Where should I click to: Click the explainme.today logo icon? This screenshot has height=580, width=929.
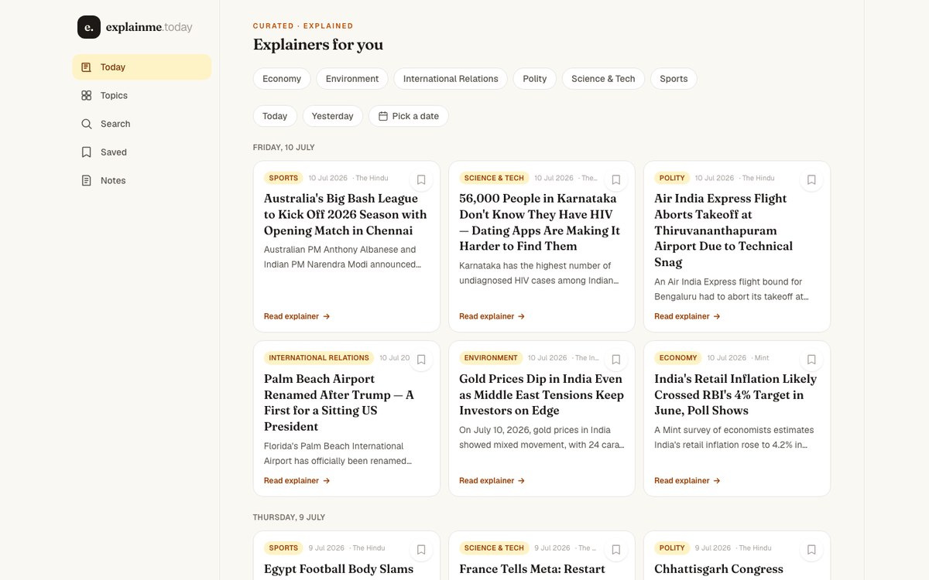89,27
